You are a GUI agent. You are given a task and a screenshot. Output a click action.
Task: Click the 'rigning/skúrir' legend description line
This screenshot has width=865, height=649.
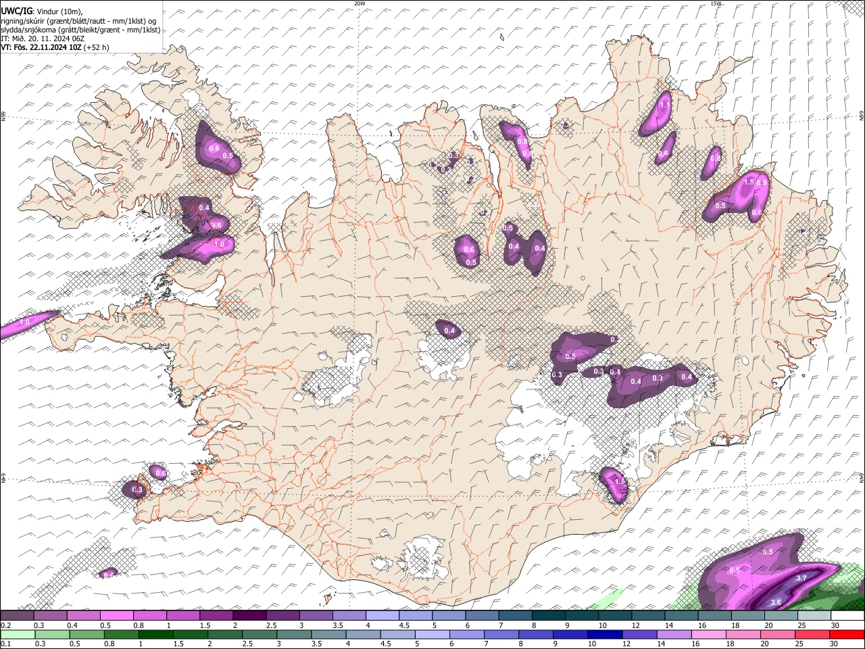(78, 20)
